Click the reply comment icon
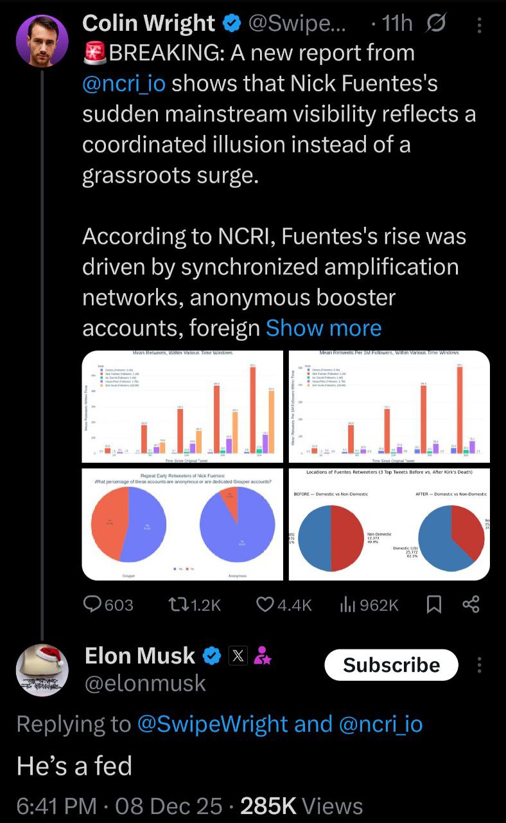 point(94,604)
